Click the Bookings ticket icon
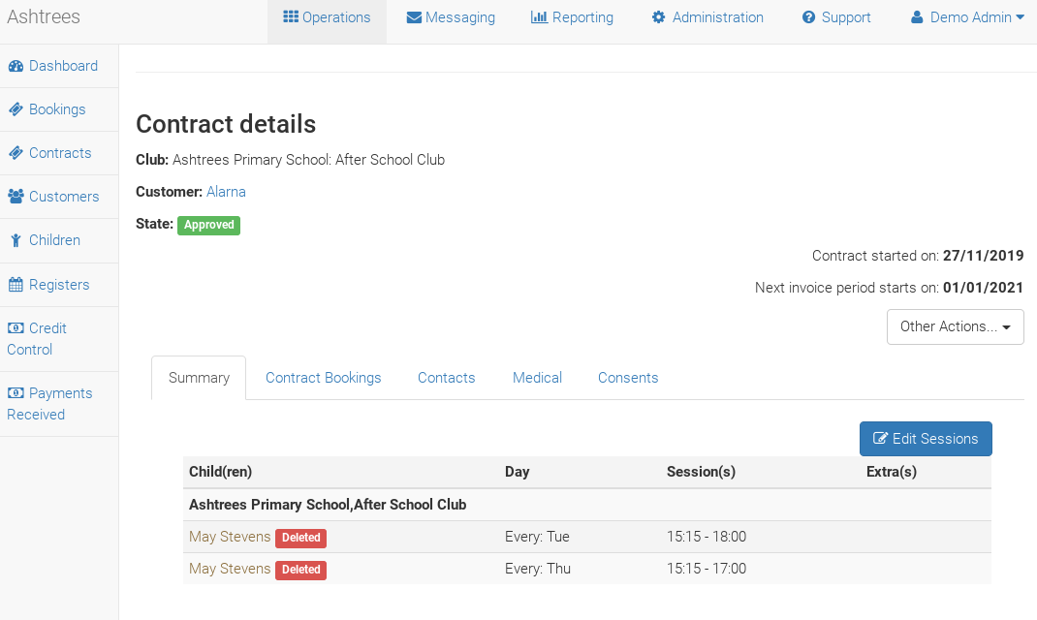The height and width of the screenshot is (620, 1037). 16,109
